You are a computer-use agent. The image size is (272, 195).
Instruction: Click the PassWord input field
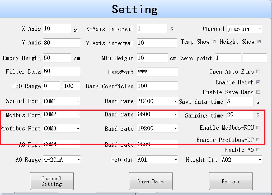[157, 72]
